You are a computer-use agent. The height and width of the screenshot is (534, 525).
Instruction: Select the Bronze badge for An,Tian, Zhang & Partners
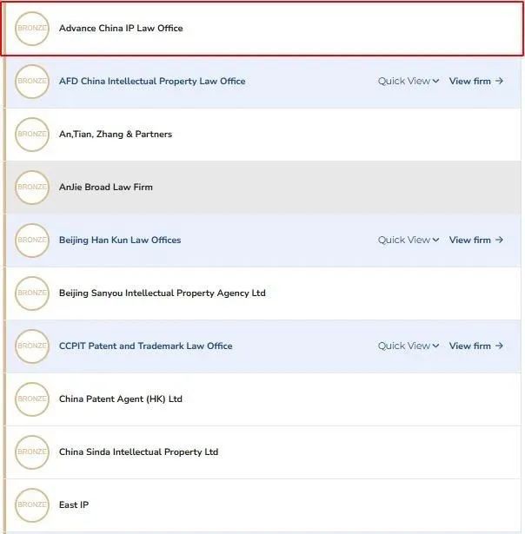click(32, 135)
